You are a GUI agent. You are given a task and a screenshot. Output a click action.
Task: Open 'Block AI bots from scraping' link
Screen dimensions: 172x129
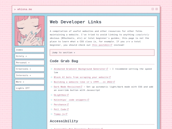(82, 77)
